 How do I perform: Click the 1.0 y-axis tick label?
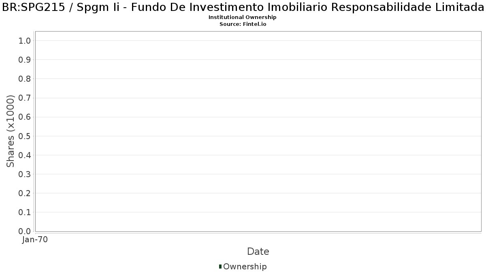(25, 41)
